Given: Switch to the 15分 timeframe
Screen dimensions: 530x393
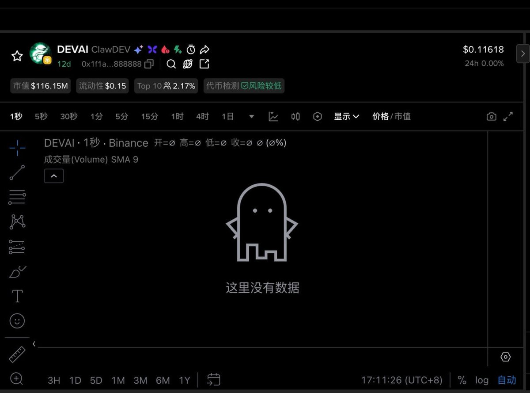Looking at the screenshot, I should pos(149,116).
